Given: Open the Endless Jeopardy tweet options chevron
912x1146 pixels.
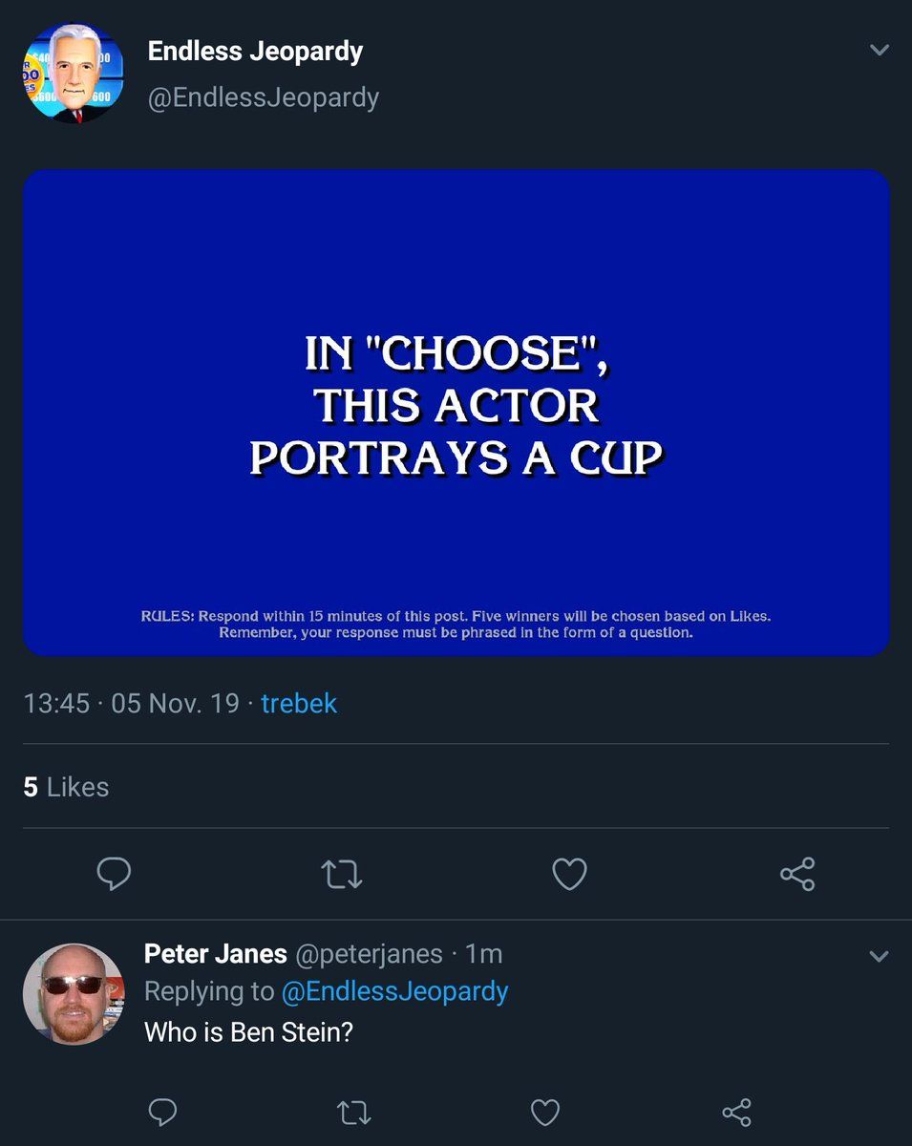Looking at the screenshot, I should 880,51.
